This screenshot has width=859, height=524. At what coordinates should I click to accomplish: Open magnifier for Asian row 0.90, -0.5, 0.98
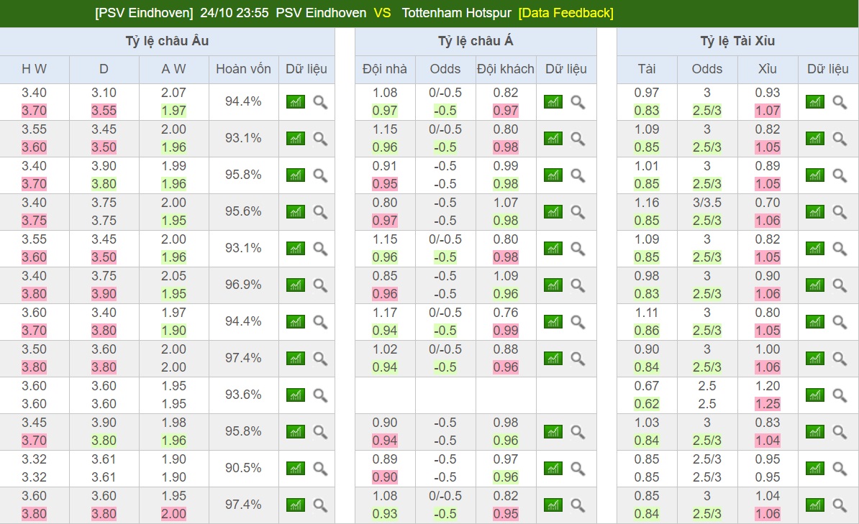pyautogui.click(x=578, y=432)
